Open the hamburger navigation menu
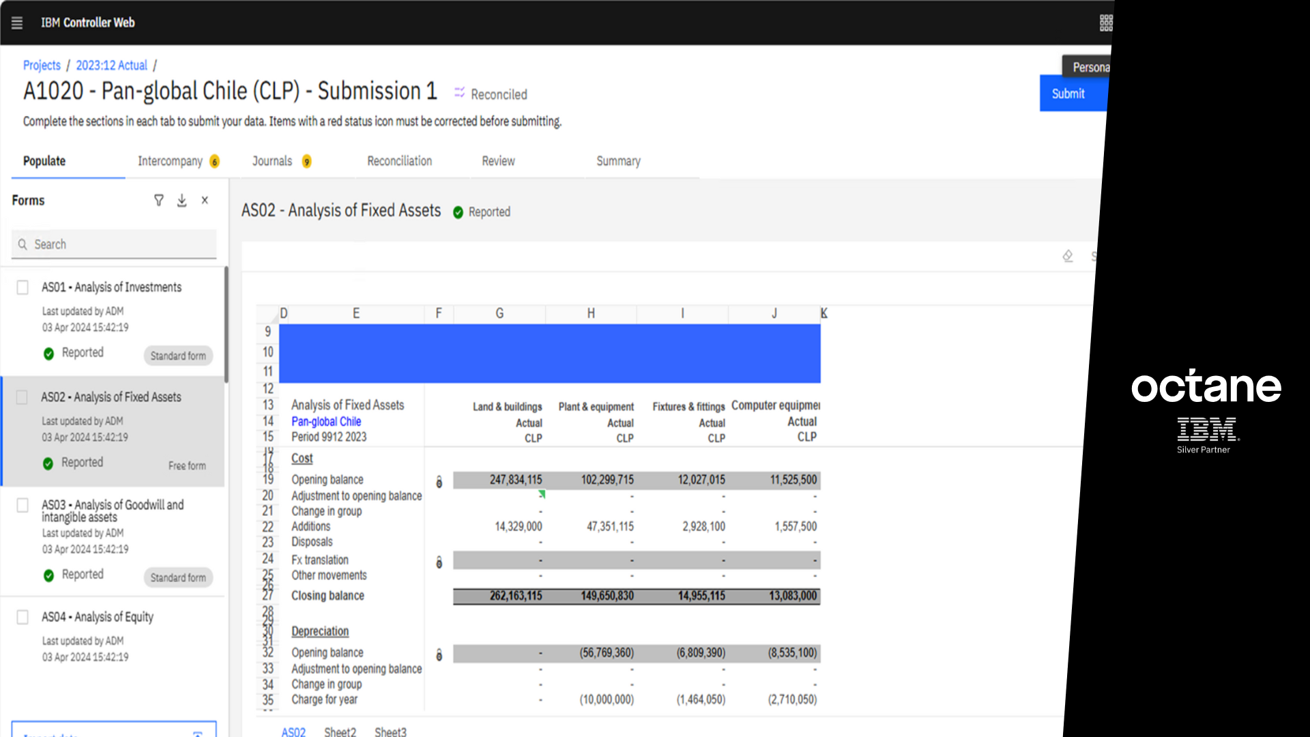 (x=17, y=22)
